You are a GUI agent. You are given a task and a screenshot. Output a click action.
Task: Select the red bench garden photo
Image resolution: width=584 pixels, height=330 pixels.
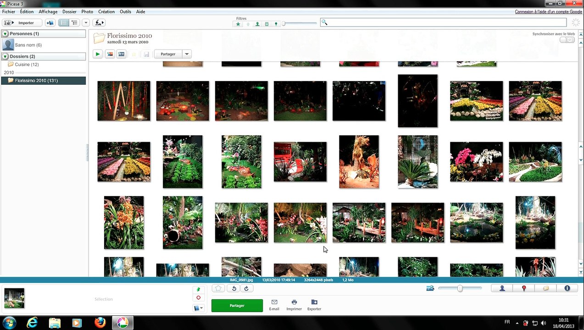click(300, 162)
